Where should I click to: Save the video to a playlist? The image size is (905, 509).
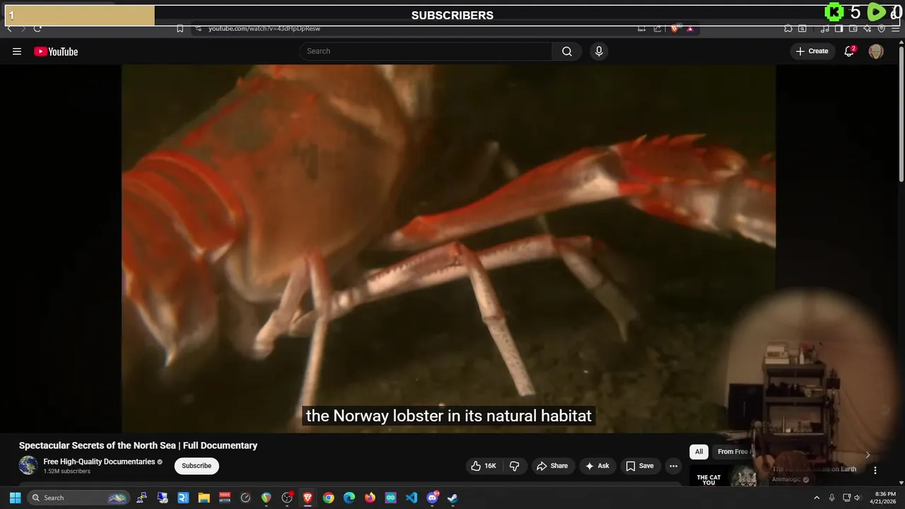coord(640,466)
